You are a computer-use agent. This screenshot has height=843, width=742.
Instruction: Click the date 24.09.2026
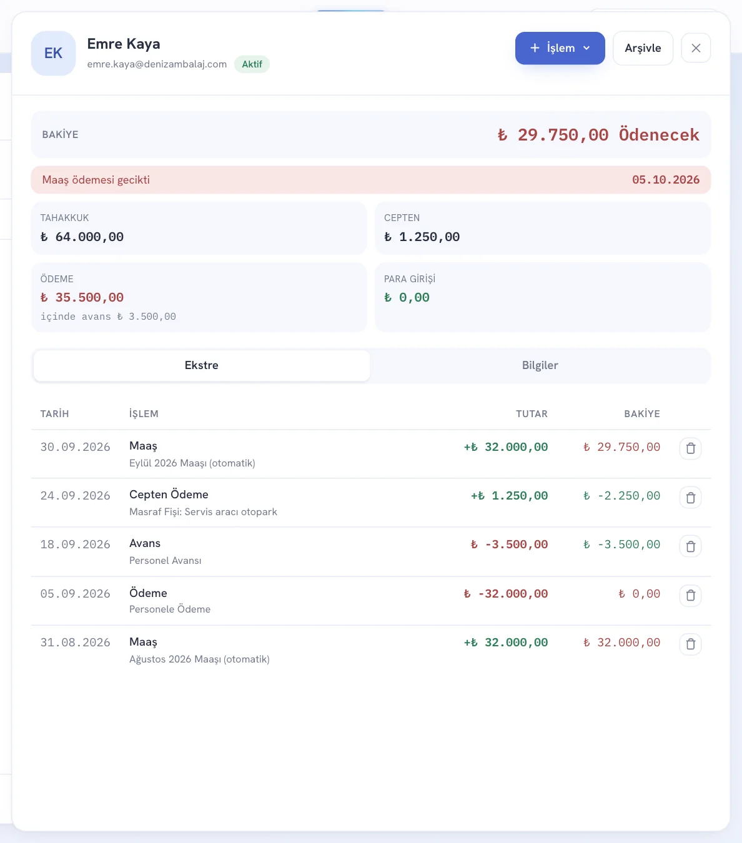click(75, 496)
